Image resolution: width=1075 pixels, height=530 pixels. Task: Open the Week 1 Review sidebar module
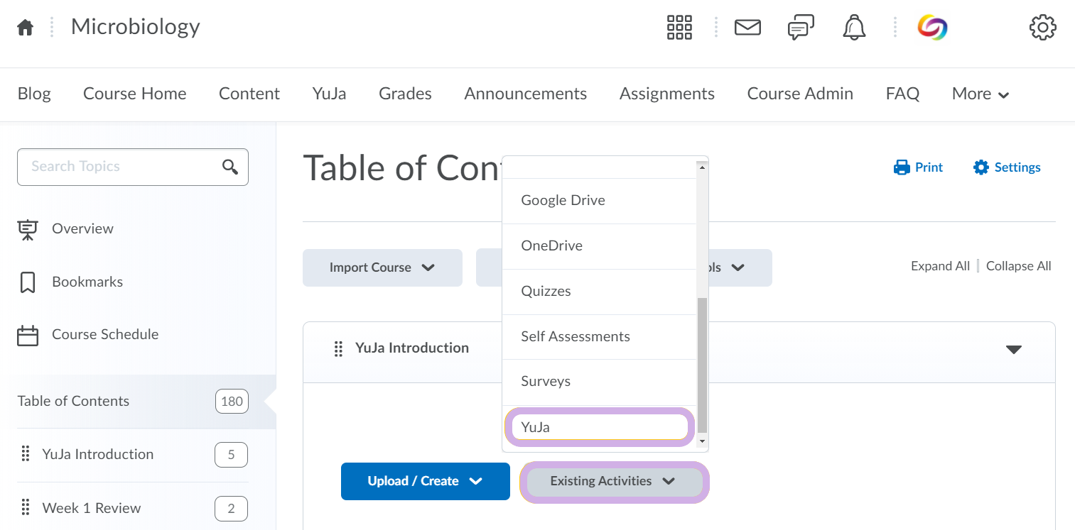tap(92, 508)
